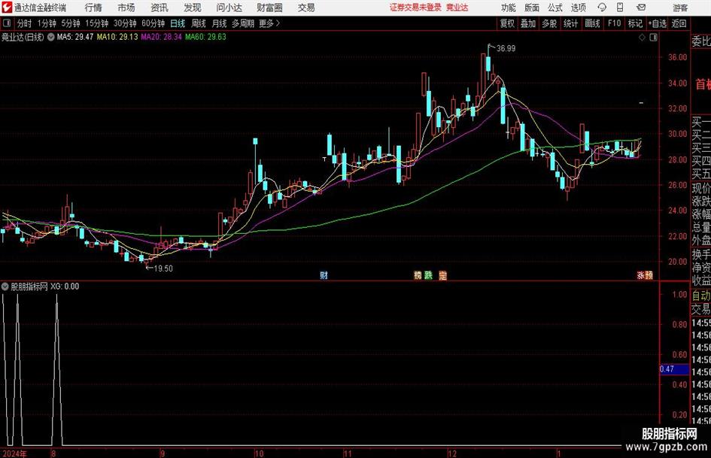Open the customer service headset icon
The height and width of the screenshot is (458, 711).
coord(602,8)
